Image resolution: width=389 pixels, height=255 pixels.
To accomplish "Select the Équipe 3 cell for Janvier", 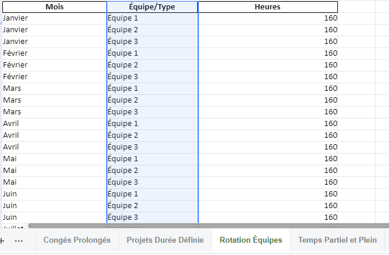I will click(153, 42).
